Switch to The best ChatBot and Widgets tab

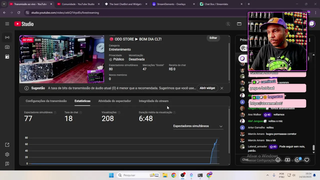[x=126, y=4]
